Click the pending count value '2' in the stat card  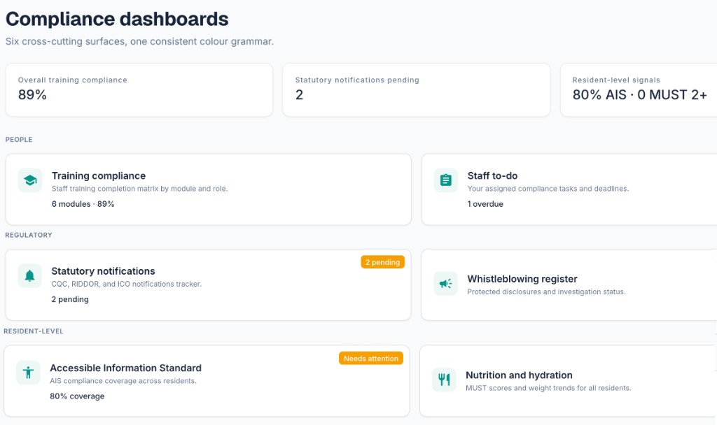click(x=299, y=95)
